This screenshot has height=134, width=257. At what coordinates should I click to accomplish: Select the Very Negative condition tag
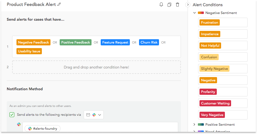coord(212,115)
